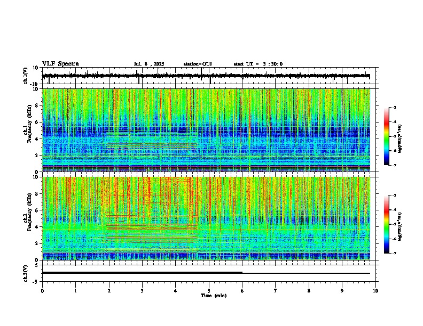
Task: Click the '2' time axis tick label
Action: pyautogui.click(x=109, y=291)
